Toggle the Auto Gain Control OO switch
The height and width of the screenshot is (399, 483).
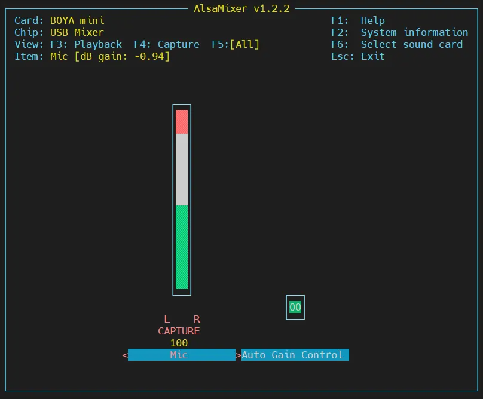pyautogui.click(x=295, y=307)
